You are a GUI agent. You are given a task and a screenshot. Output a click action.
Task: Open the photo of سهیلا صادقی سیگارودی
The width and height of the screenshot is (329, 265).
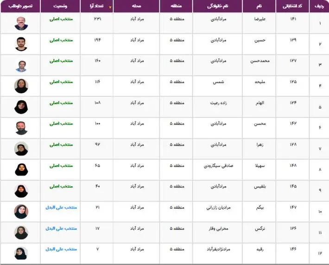(21, 169)
